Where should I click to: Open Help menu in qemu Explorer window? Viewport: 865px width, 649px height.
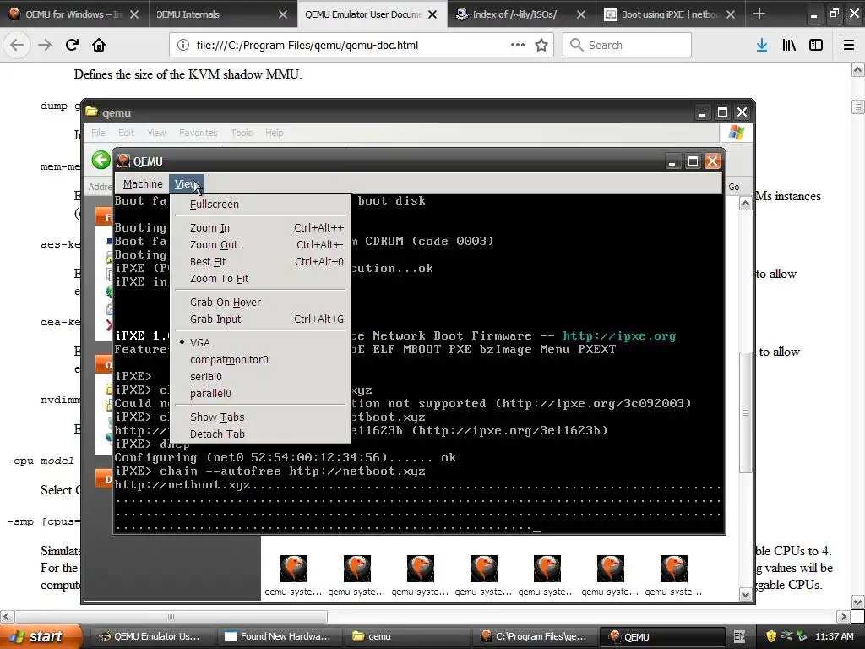point(275,133)
